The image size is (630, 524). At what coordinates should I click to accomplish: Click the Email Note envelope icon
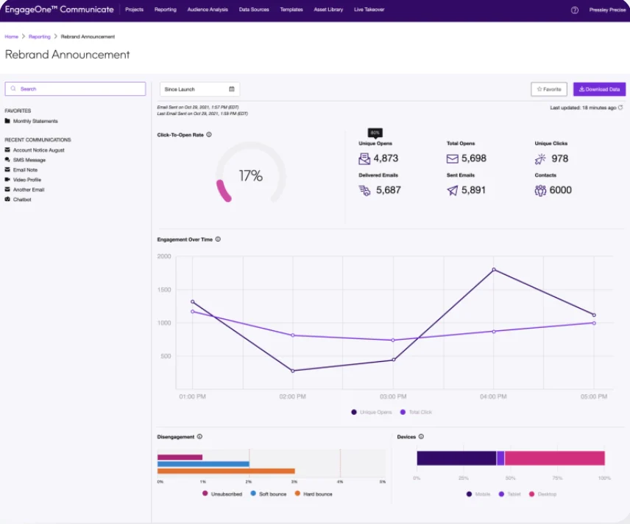(x=7, y=170)
